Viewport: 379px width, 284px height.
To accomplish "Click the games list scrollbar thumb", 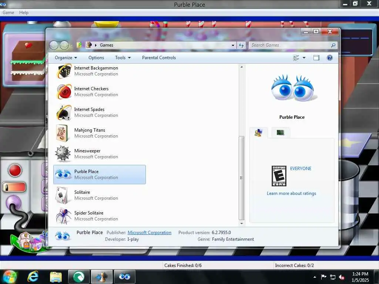I will (241, 178).
